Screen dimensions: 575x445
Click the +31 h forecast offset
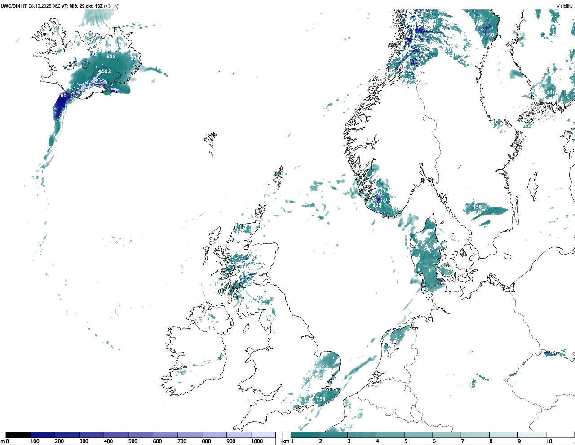click(x=111, y=6)
